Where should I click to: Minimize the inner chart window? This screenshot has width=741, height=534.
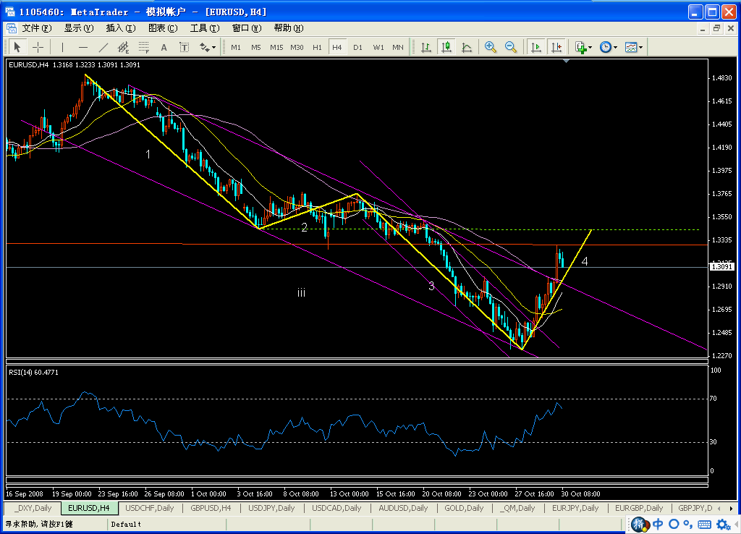pos(703,28)
